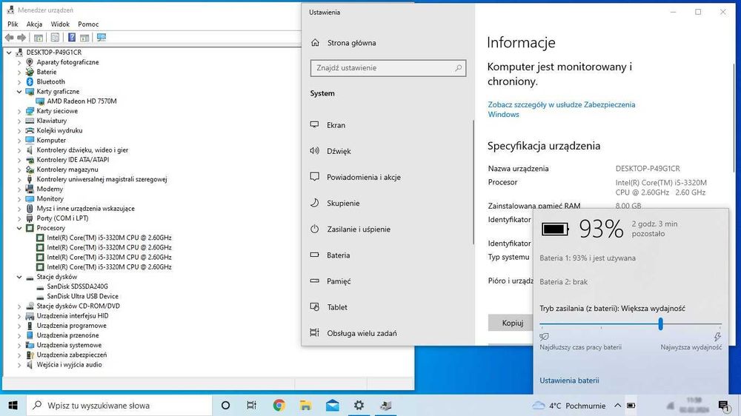Click the highest performance lightning icon
741x416 pixels.
pos(717,337)
